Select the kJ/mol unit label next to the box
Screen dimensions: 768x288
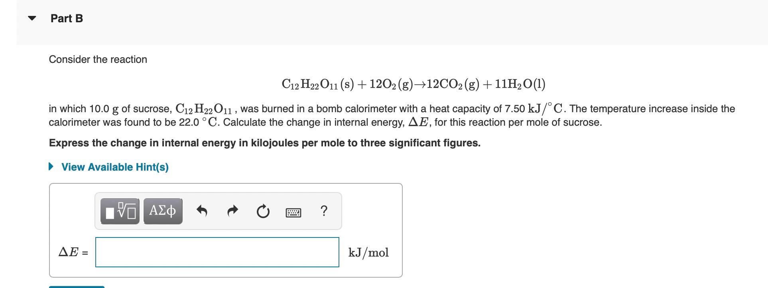[x=368, y=252]
